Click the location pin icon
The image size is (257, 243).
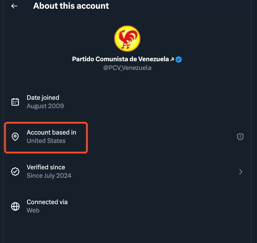(15, 137)
